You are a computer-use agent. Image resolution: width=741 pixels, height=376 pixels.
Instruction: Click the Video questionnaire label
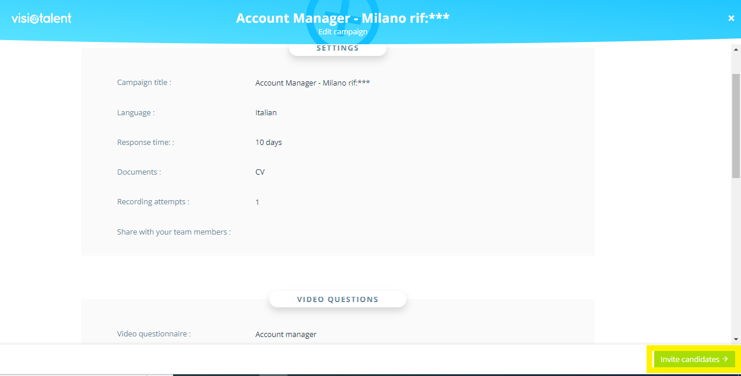tap(154, 334)
